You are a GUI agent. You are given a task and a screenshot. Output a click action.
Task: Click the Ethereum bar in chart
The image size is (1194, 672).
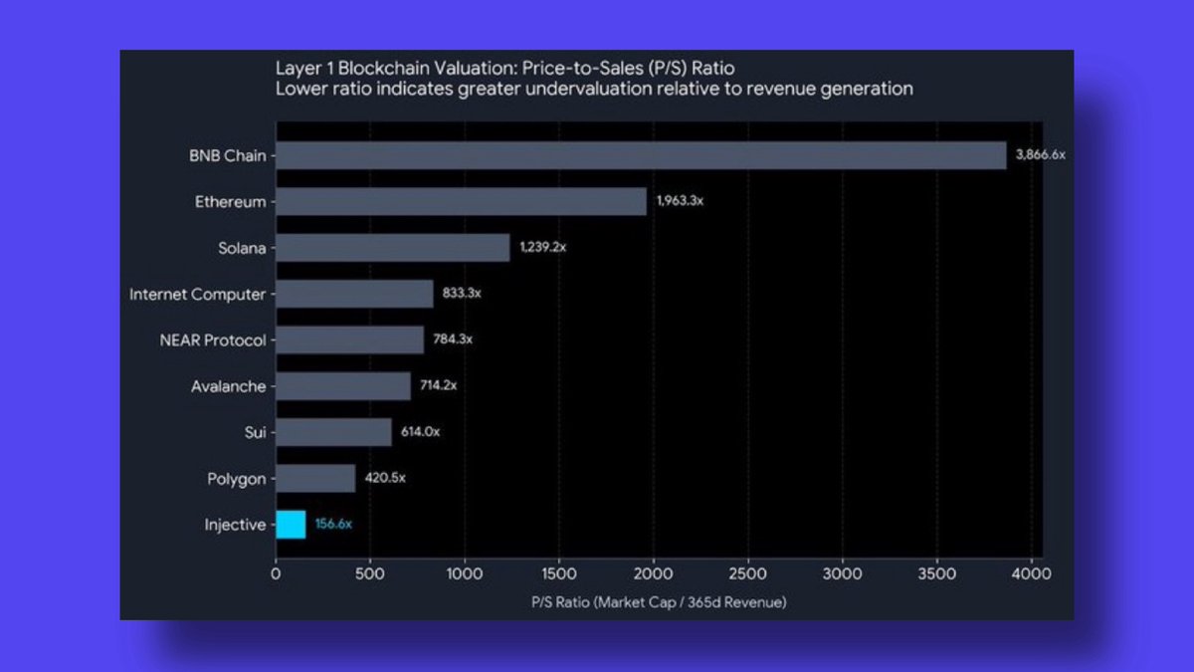tap(461, 201)
